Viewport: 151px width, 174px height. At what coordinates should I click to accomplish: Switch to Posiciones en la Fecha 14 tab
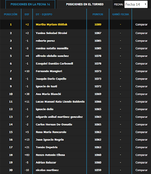pos(30,5)
